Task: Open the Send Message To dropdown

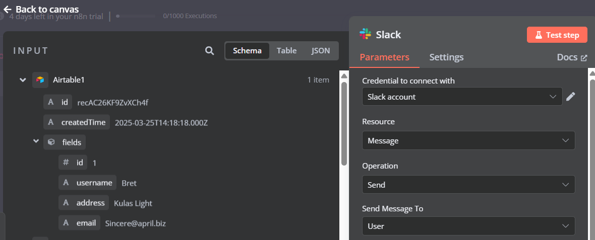Action: 468,226
